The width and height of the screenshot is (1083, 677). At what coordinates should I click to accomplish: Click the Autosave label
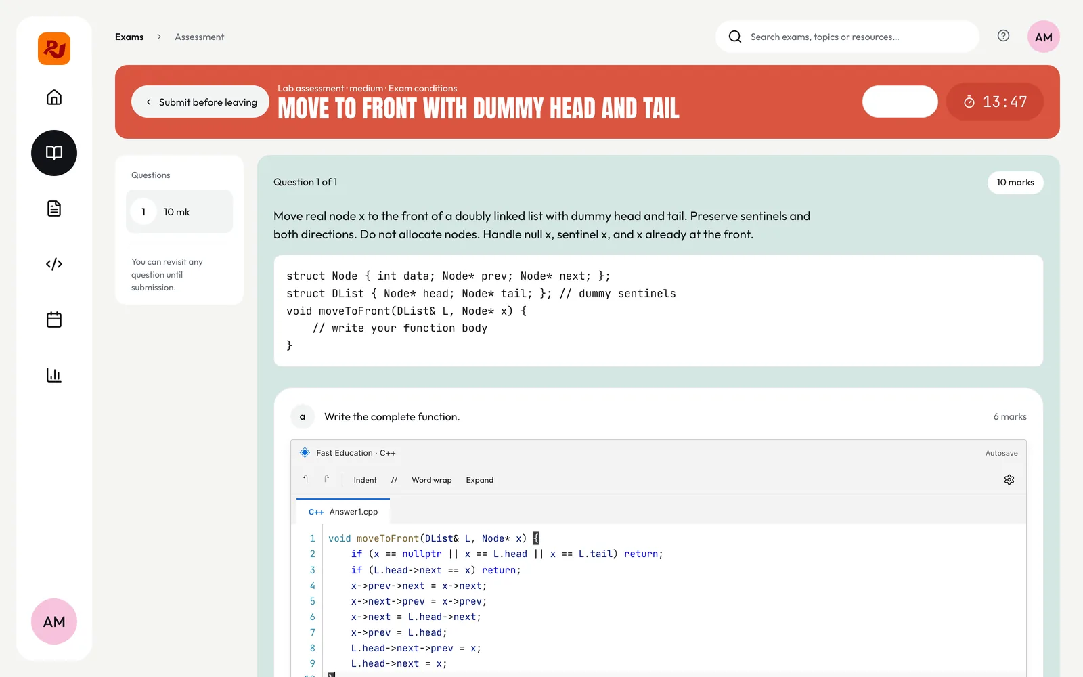pos(1001,453)
